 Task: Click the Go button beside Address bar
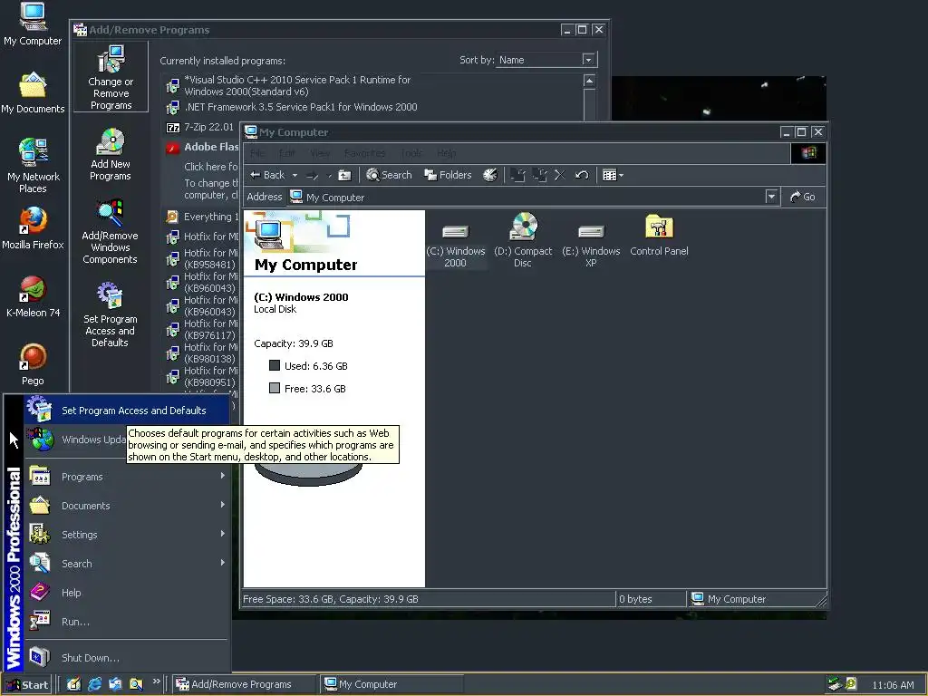pos(803,197)
